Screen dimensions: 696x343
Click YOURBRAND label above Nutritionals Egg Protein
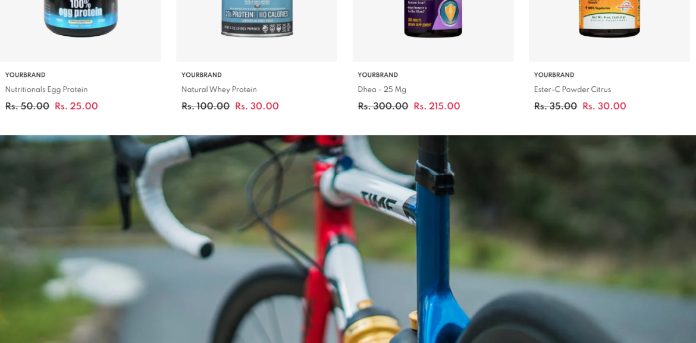click(x=26, y=75)
